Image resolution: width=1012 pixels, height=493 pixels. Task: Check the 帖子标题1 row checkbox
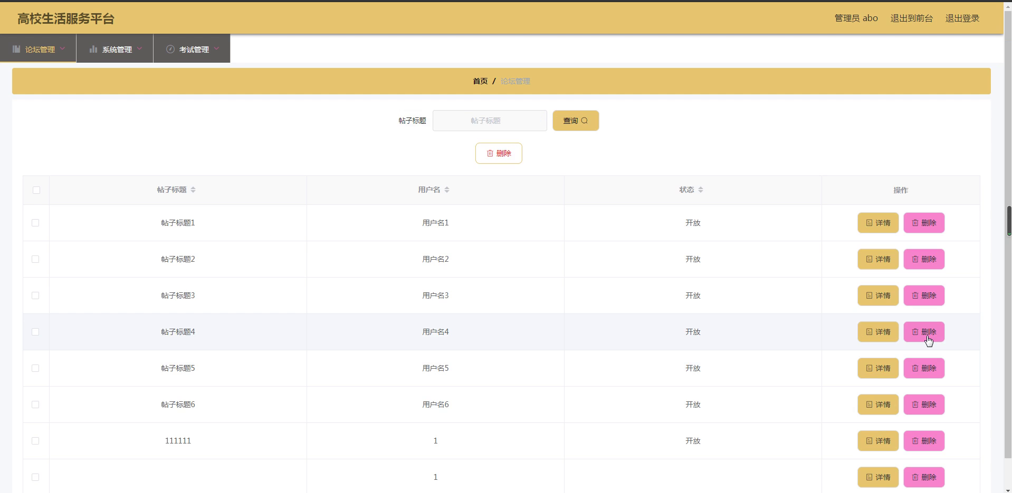coord(35,223)
